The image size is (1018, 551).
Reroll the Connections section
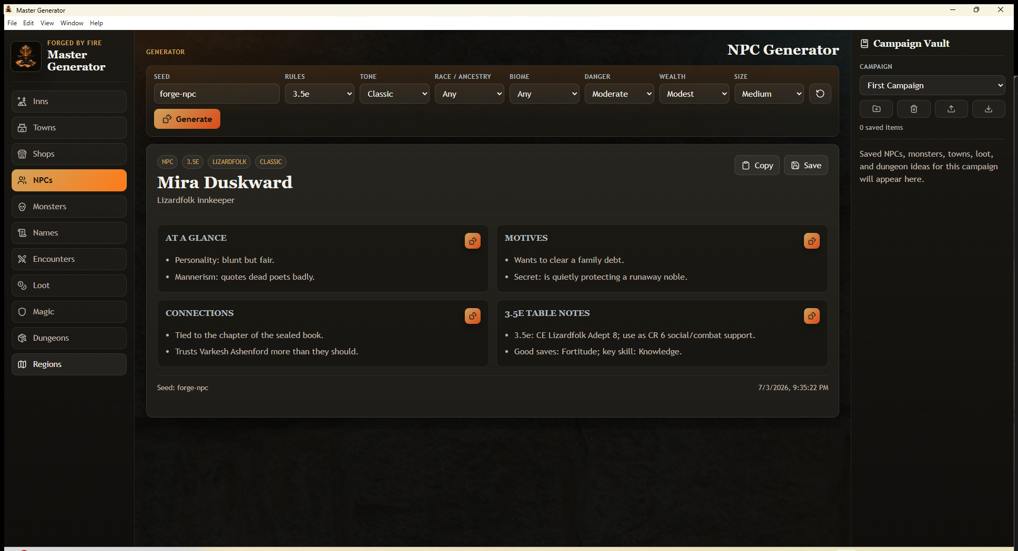coord(473,316)
